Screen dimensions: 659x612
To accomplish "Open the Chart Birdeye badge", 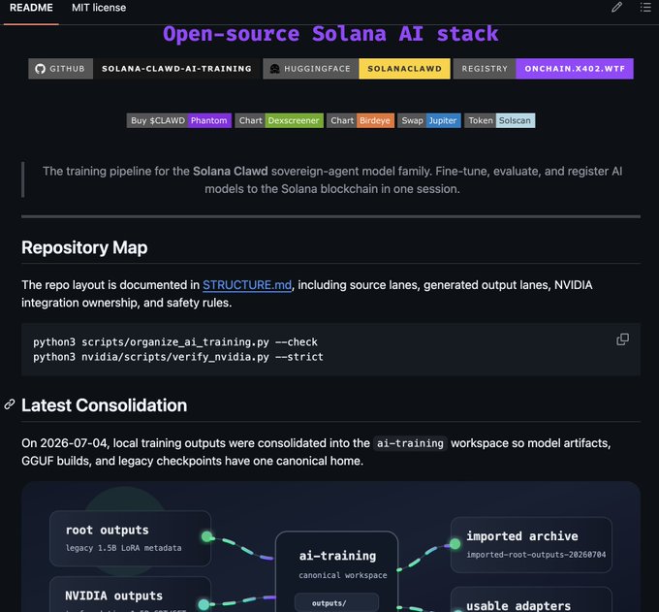I will 361,120.
